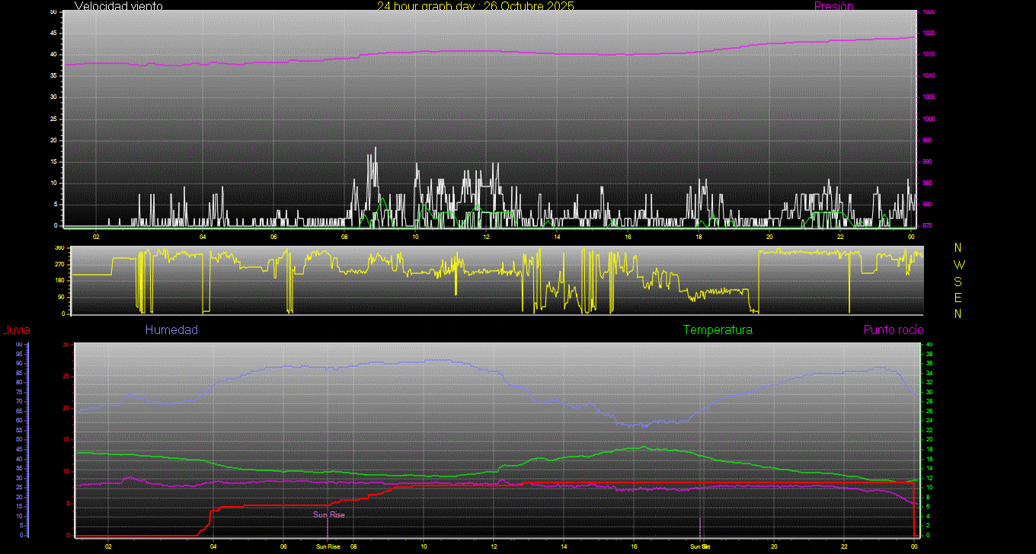Click the 360 value on wind direction axis
The height and width of the screenshot is (554, 1036).
point(59,248)
